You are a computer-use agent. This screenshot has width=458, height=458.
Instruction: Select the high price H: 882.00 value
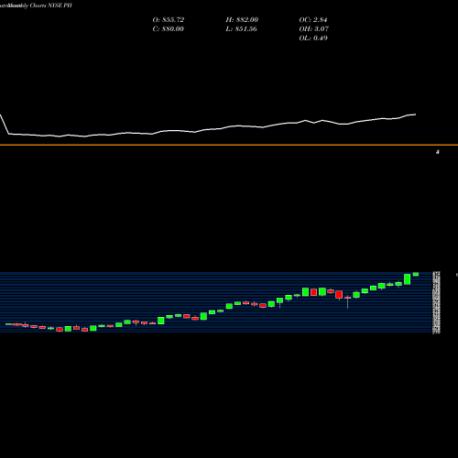(242, 20)
